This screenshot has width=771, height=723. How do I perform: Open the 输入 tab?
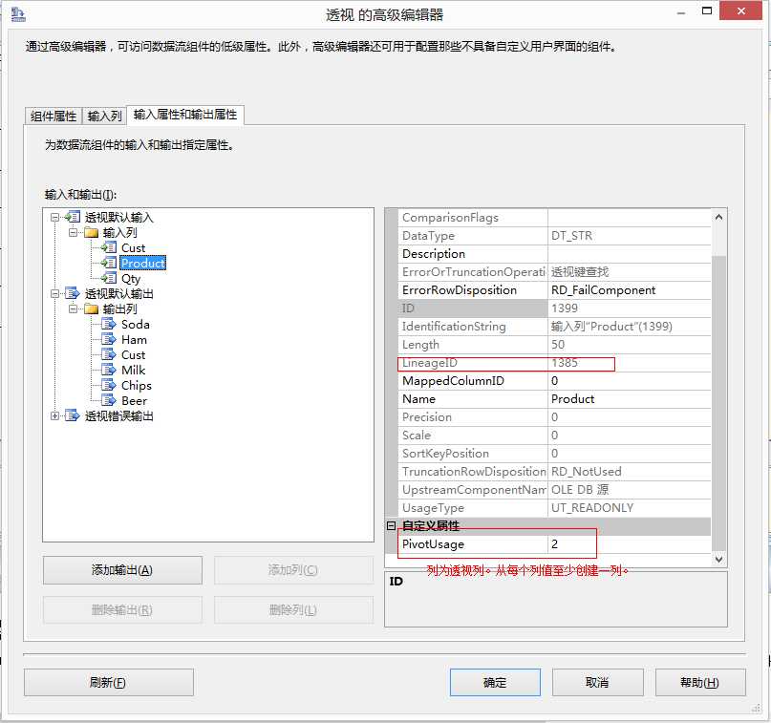(x=105, y=115)
